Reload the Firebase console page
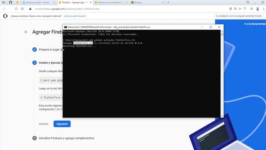This screenshot has width=266, height=150. coord(16,9)
